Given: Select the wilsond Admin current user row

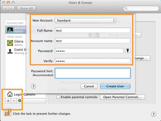Looking at the screenshot, I should click(16, 30).
